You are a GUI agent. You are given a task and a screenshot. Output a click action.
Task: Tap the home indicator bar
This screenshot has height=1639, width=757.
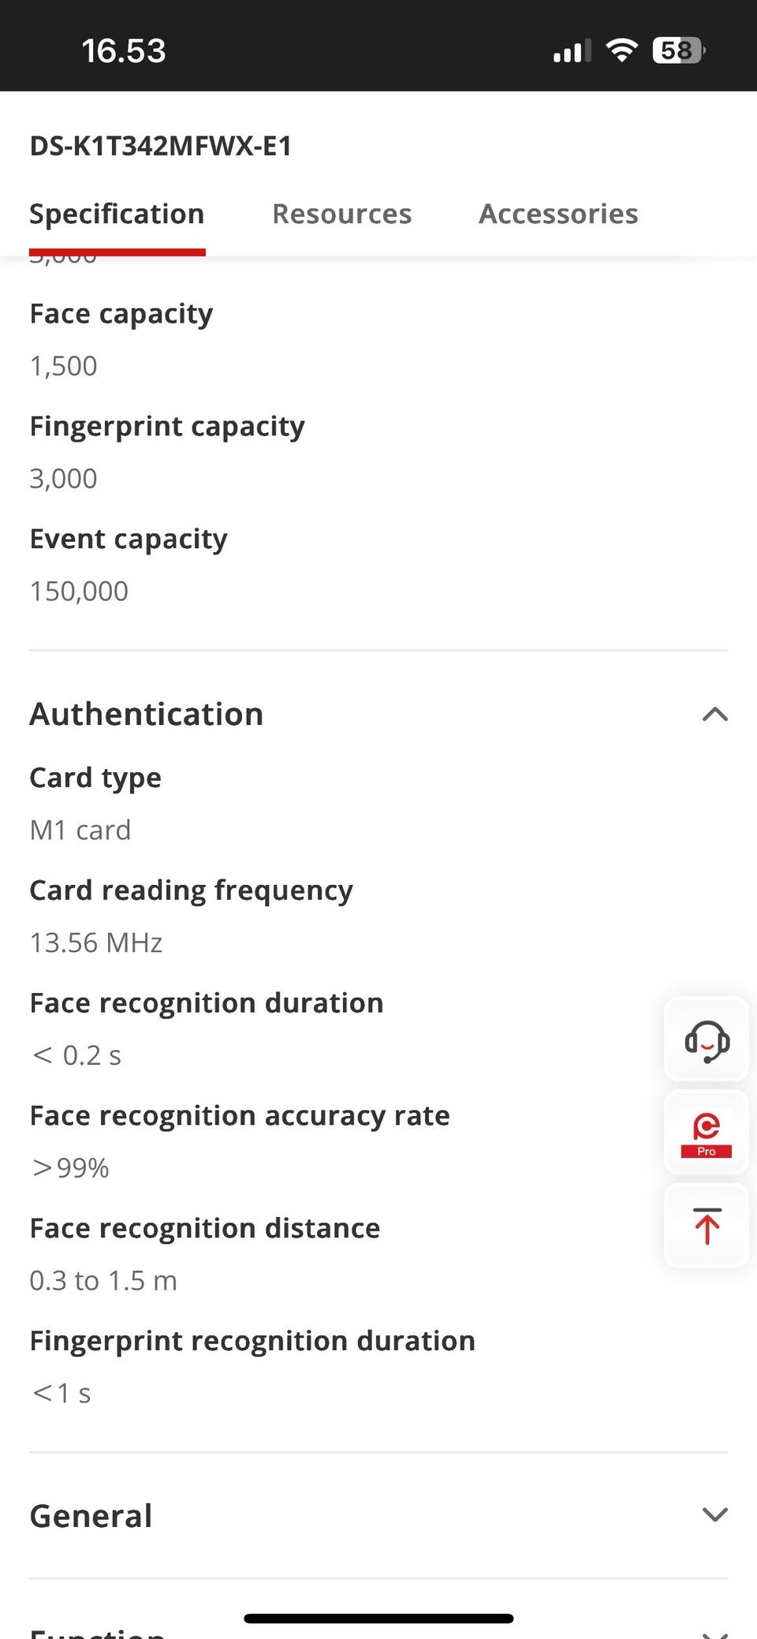click(x=378, y=1618)
